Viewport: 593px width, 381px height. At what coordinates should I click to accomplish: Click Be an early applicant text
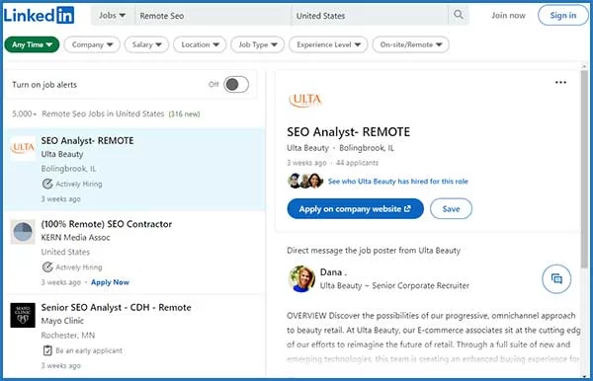[89, 350]
